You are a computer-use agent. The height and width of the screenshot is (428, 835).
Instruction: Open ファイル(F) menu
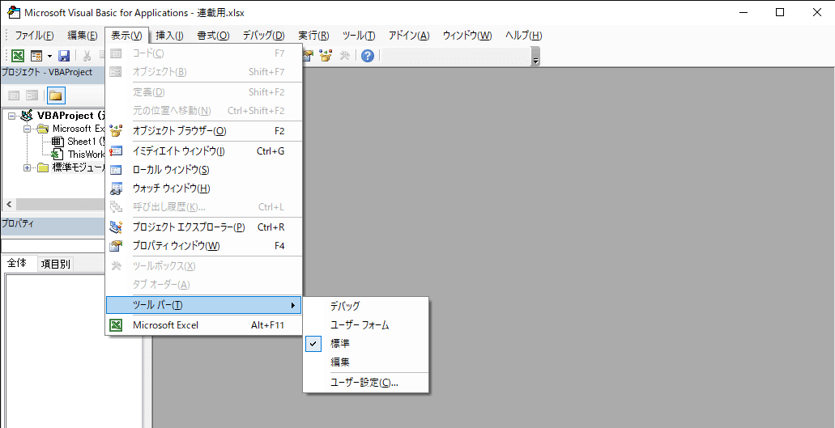[34, 36]
